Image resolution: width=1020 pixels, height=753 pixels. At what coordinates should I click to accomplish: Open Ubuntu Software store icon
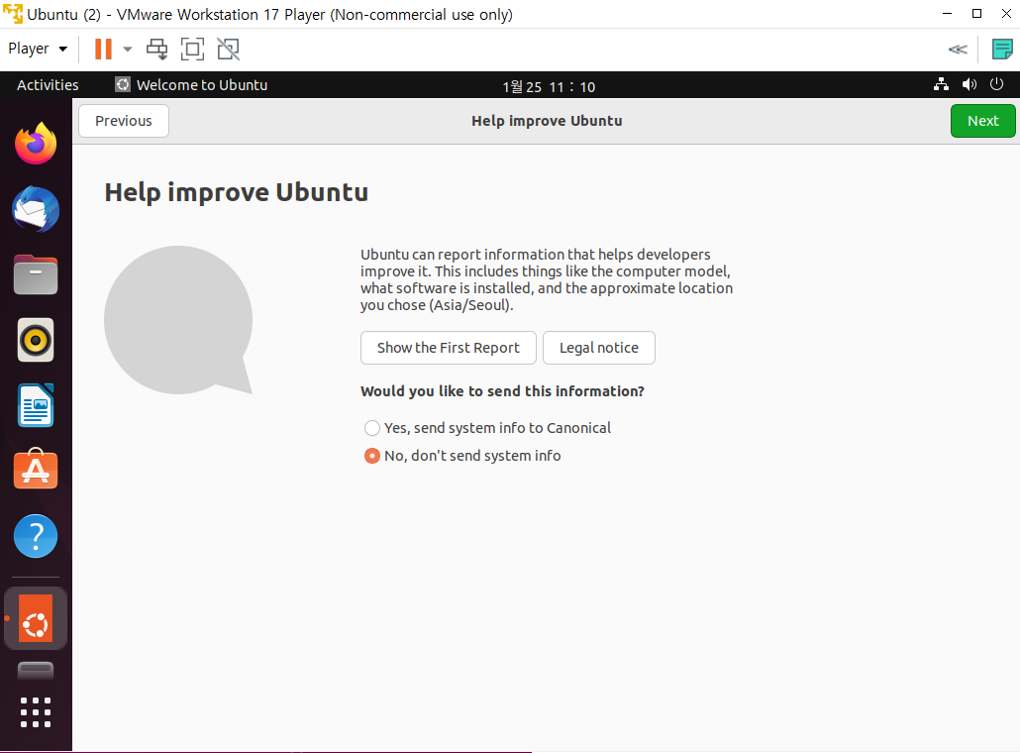point(36,470)
